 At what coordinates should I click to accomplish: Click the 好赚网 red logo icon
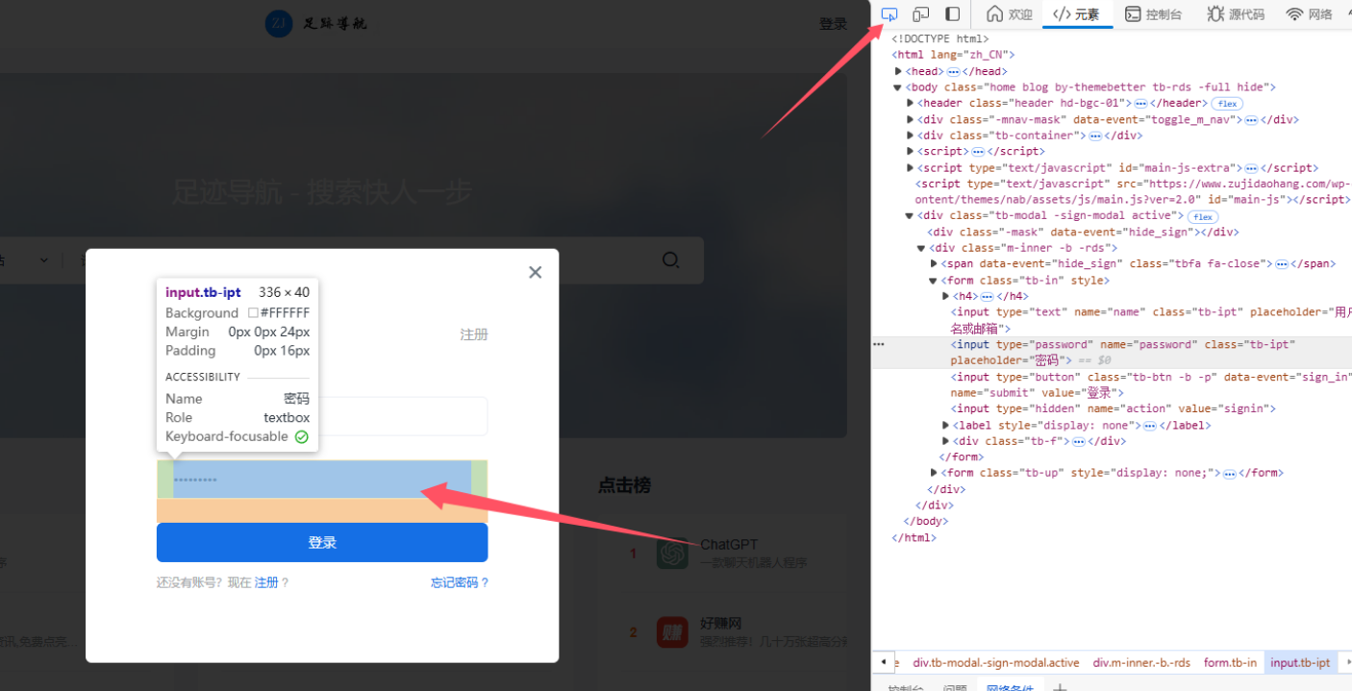tap(673, 632)
